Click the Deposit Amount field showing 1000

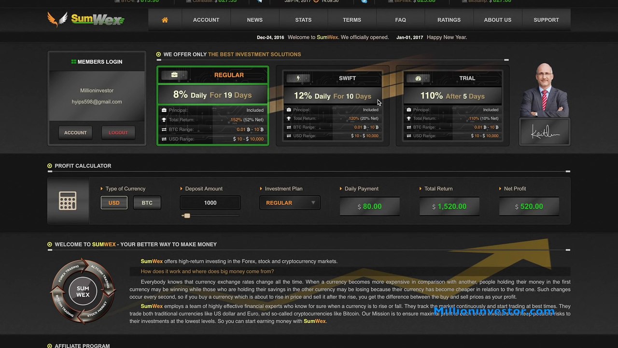[210, 203]
